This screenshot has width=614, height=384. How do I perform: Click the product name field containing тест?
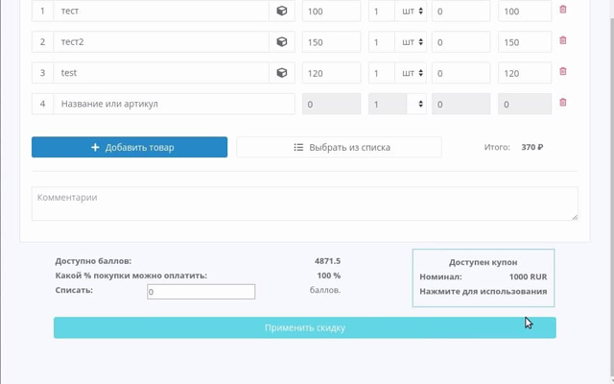point(161,11)
